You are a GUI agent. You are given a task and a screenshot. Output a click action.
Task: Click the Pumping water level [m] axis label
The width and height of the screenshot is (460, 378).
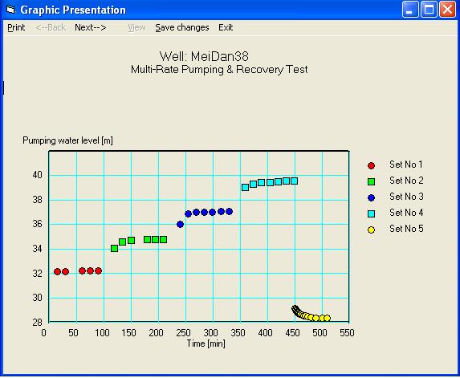(67, 140)
